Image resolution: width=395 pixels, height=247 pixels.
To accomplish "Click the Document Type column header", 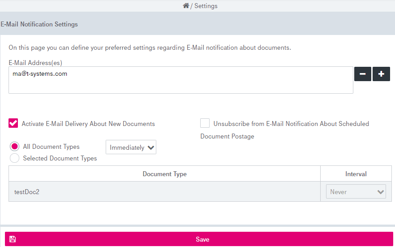I will point(164,173).
